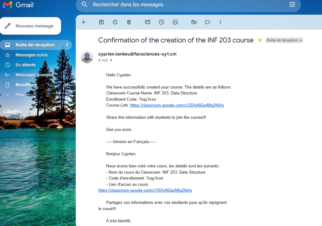Screen dimensions: 322x226
Task: Report this message as spam
Action: point(115,22)
